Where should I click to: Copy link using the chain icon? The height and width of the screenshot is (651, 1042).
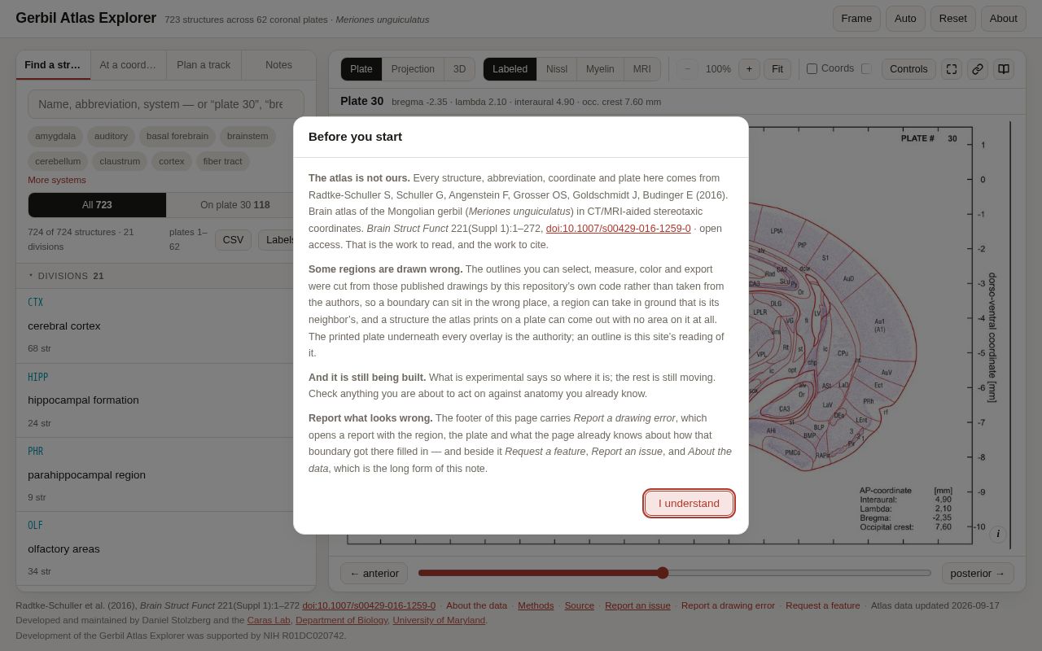(978, 69)
